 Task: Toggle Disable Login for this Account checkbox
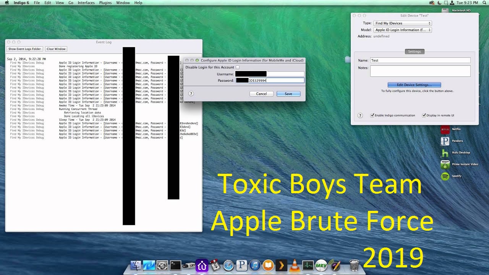(237, 67)
